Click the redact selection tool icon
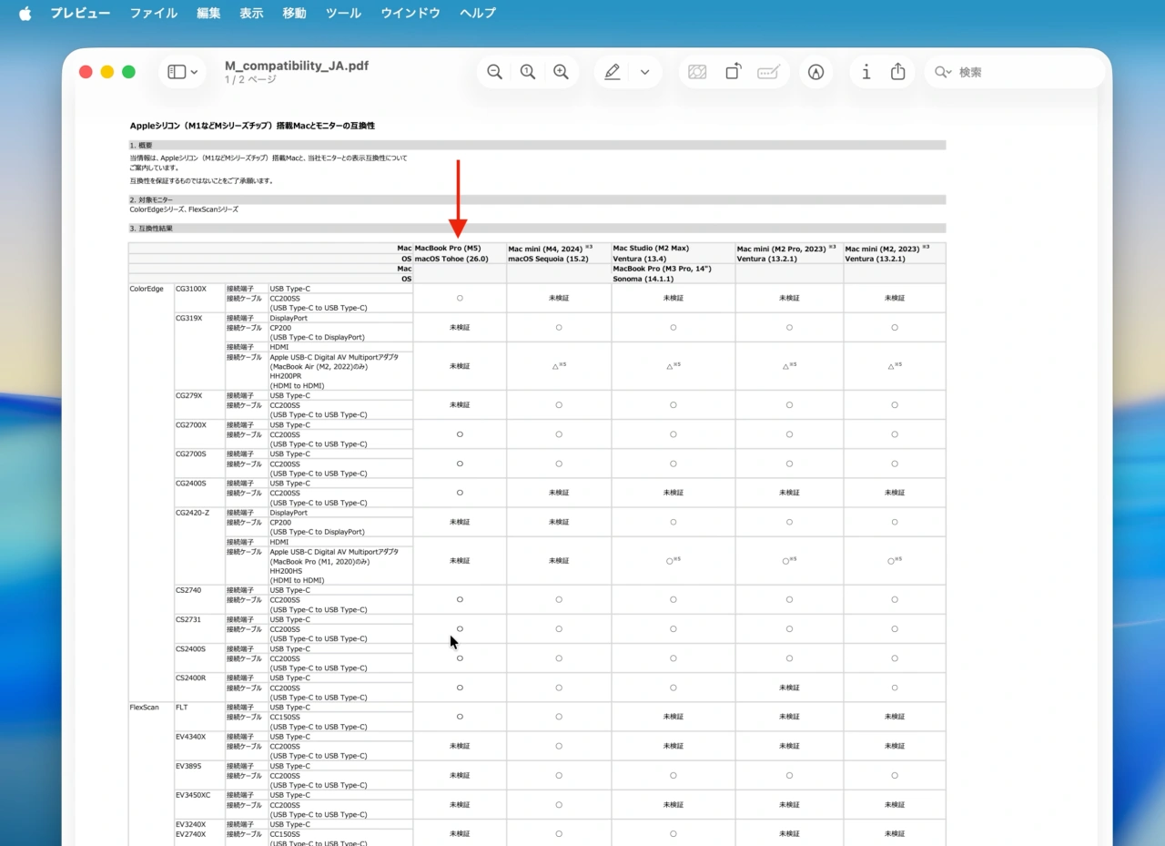The image size is (1165, 846). click(697, 72)
